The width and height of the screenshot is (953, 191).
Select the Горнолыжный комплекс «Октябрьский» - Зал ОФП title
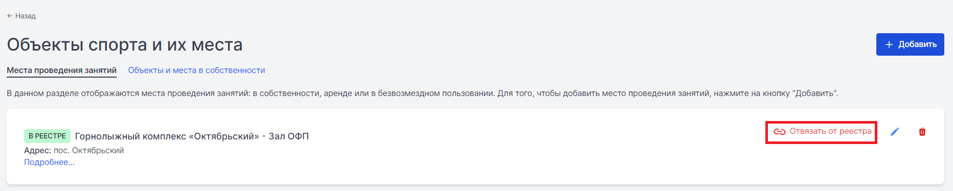click(192, 136)
